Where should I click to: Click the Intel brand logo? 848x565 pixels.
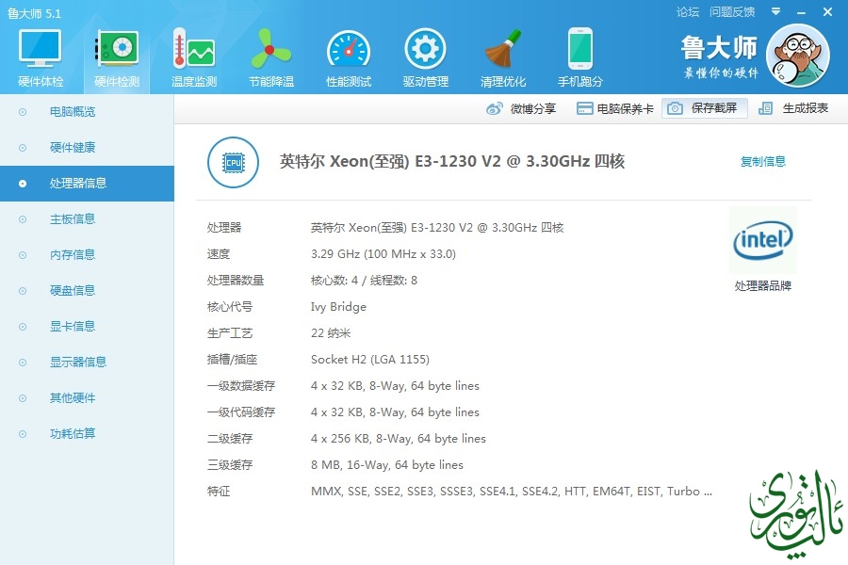762,240
